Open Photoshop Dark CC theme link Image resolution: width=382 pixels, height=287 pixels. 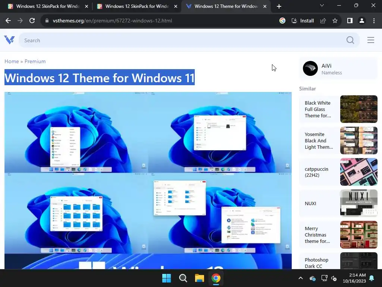(x=316, y=263)
